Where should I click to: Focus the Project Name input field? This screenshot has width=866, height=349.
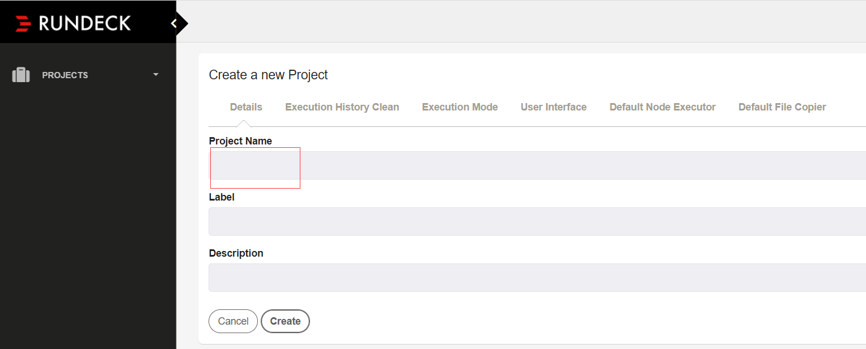click(537, 165)
